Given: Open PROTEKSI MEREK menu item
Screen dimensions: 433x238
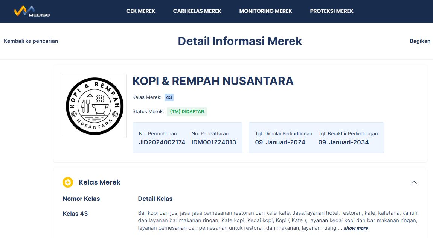Looking at the screenshot, I should [x=332, y=11].
